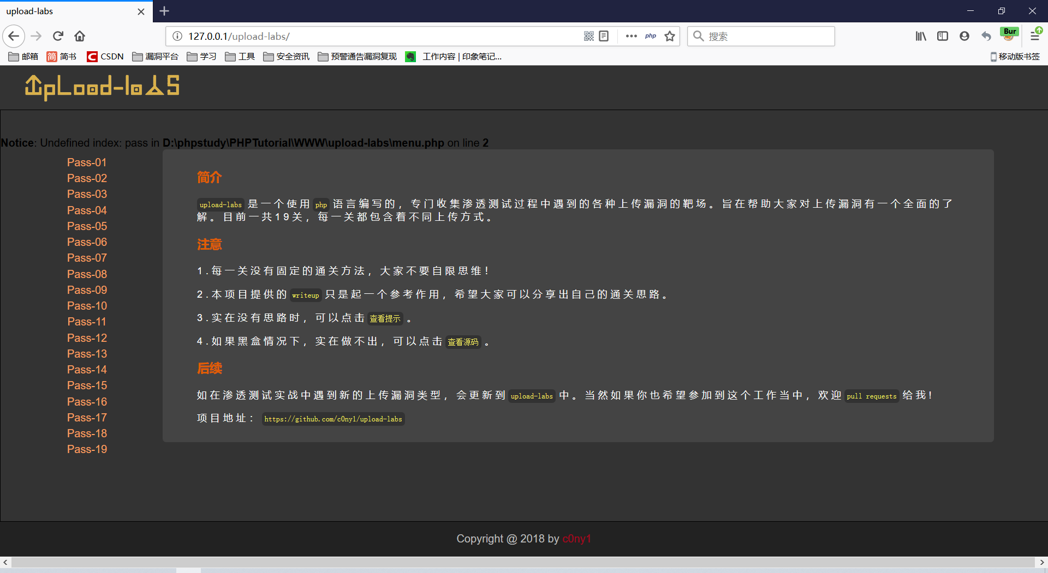Click the 简介 heading
This screenshot has width=1048, height=573.
pos(209,177)
